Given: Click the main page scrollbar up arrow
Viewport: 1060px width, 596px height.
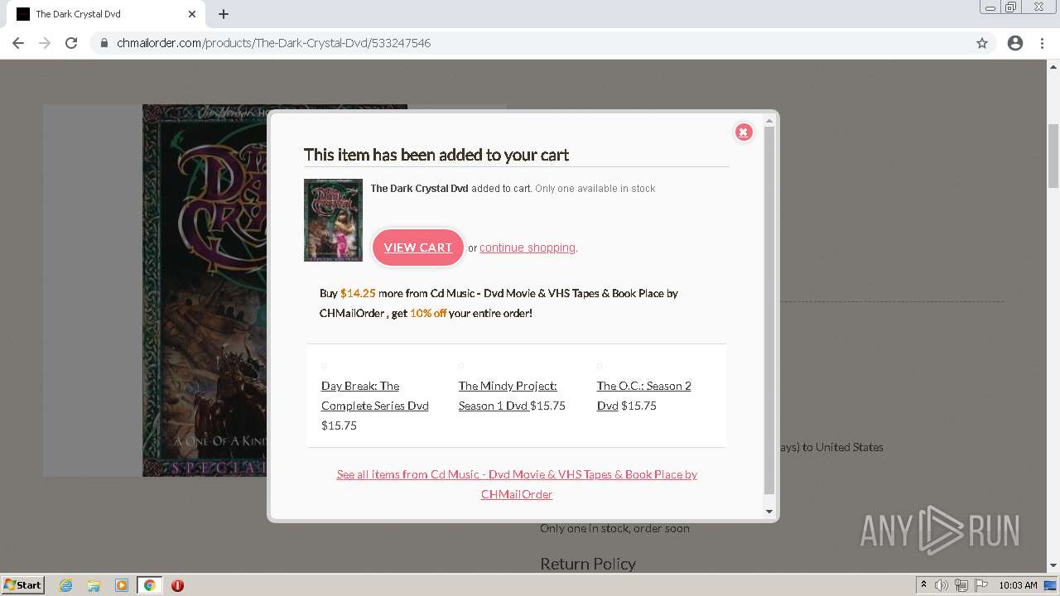Looking at the screenshot, I should pyautogui.click(x=1053, y=65).
